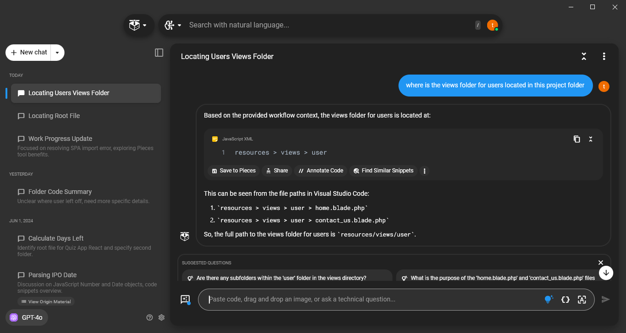This screenshot has height=333, width=626.
Task: Enable the live context lightbulb
Action: (549, 299)
